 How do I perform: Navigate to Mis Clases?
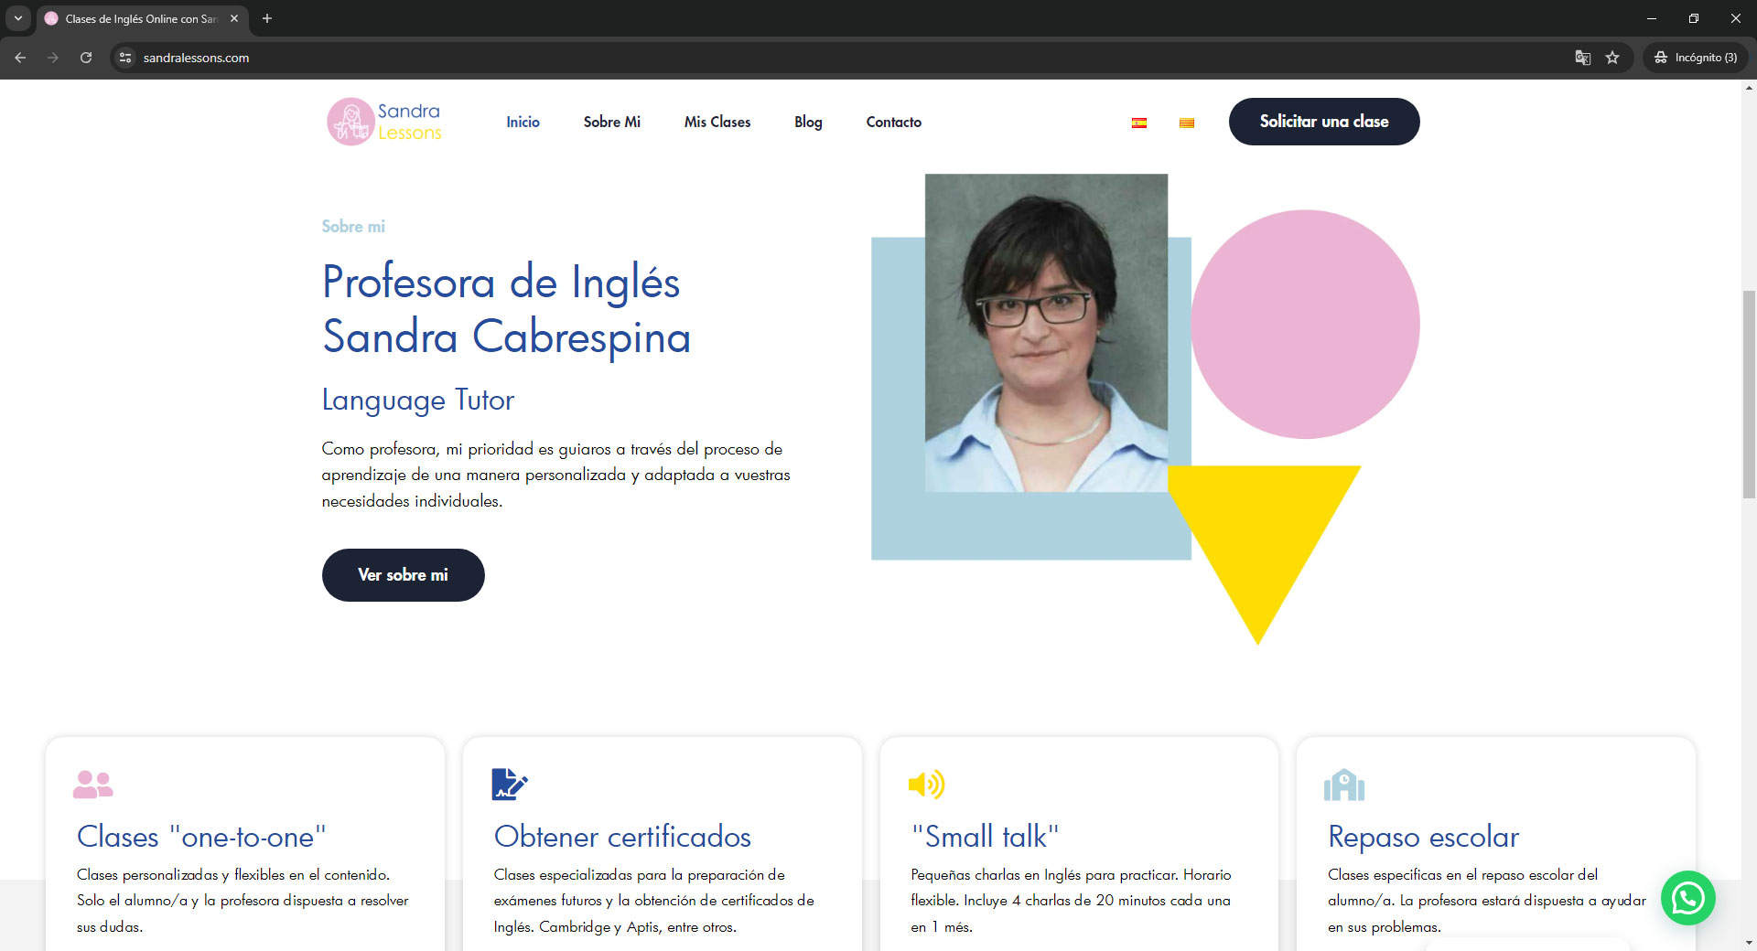[717, 122]
